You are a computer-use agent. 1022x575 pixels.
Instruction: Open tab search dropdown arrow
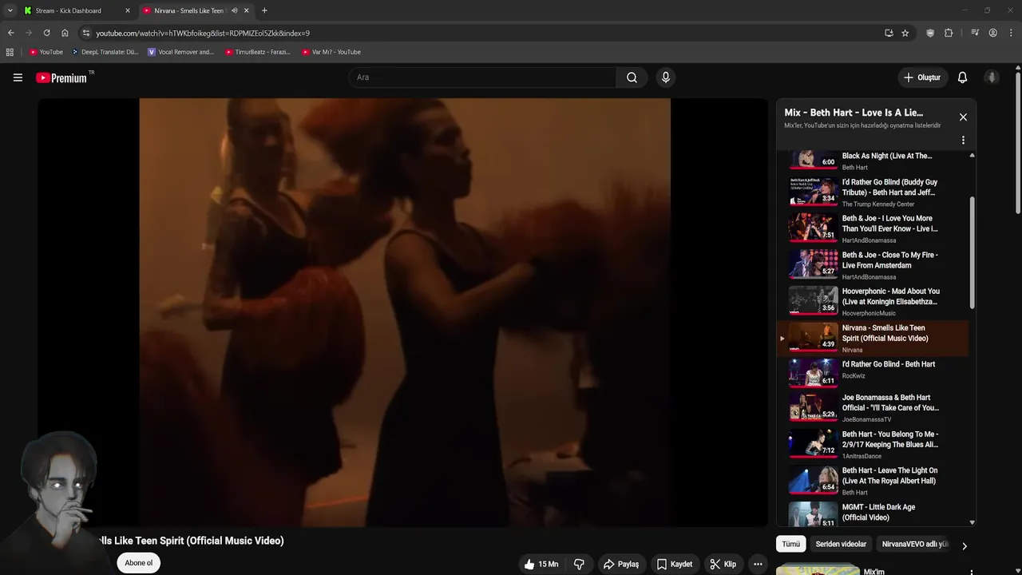tap(10, 10)
